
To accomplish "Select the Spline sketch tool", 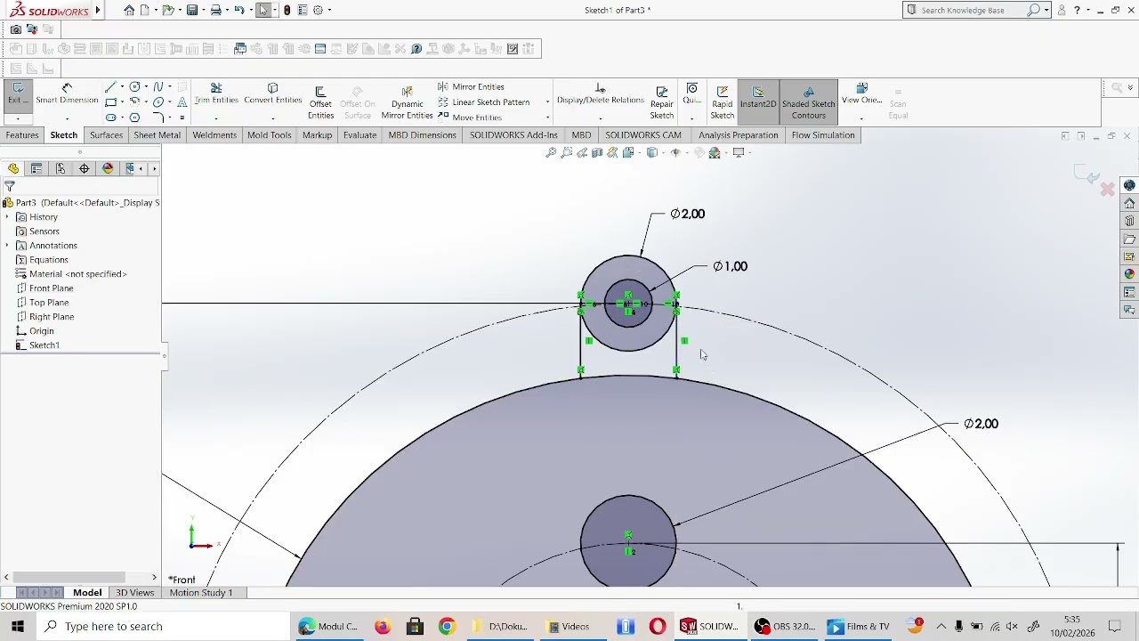I will 158,86.
